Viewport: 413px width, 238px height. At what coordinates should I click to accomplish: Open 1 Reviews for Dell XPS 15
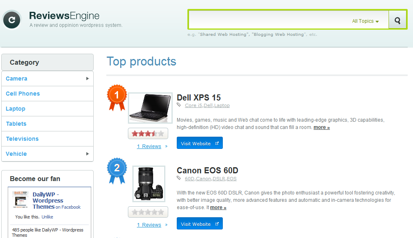point(149,146)
